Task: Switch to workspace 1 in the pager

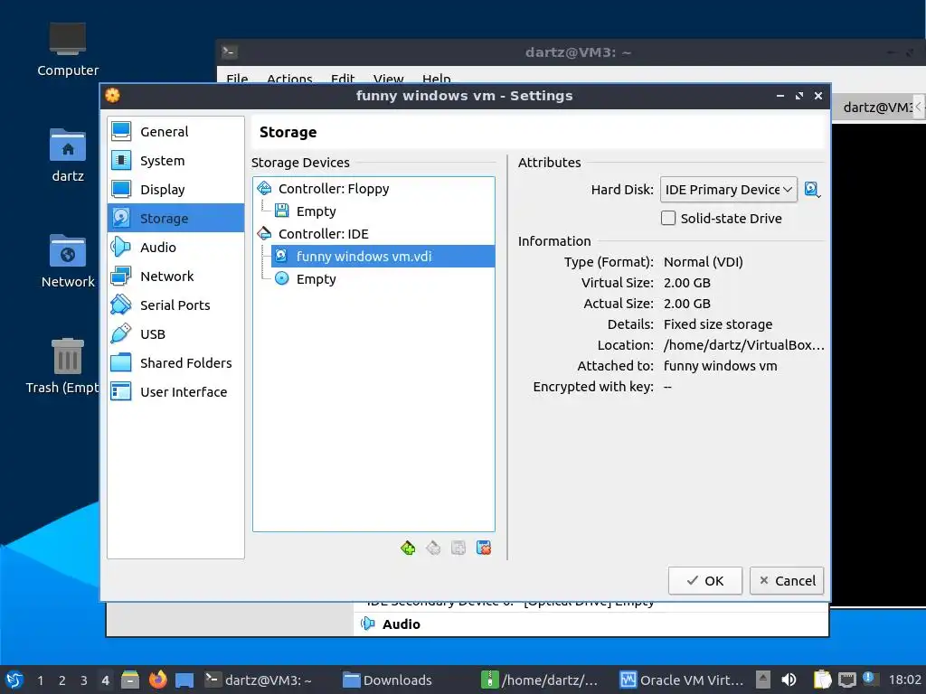Action: tap(40, 680)
